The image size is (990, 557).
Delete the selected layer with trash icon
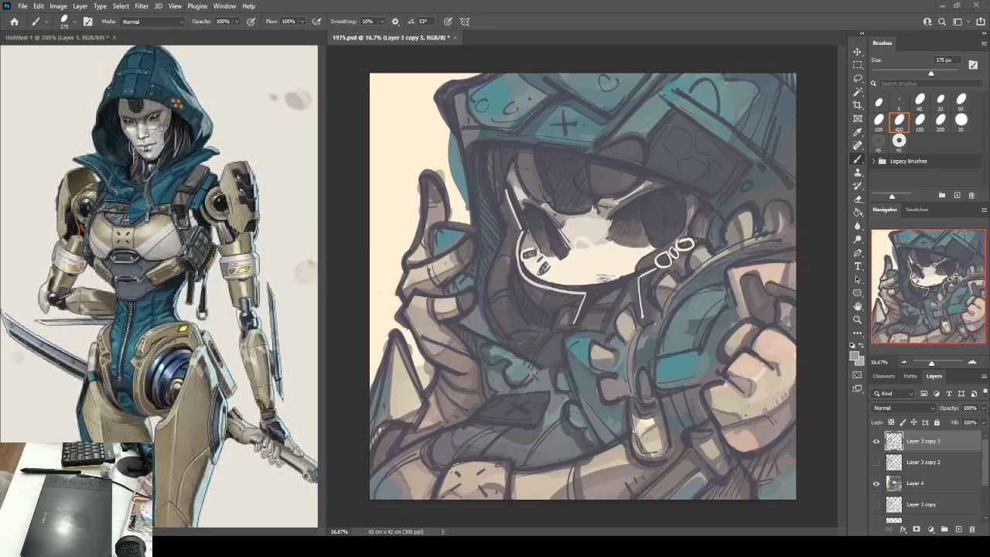[x=972, y=530]
